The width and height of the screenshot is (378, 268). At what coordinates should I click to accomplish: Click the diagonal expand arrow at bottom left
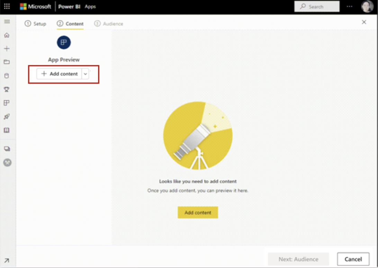(x=7, y=260)
